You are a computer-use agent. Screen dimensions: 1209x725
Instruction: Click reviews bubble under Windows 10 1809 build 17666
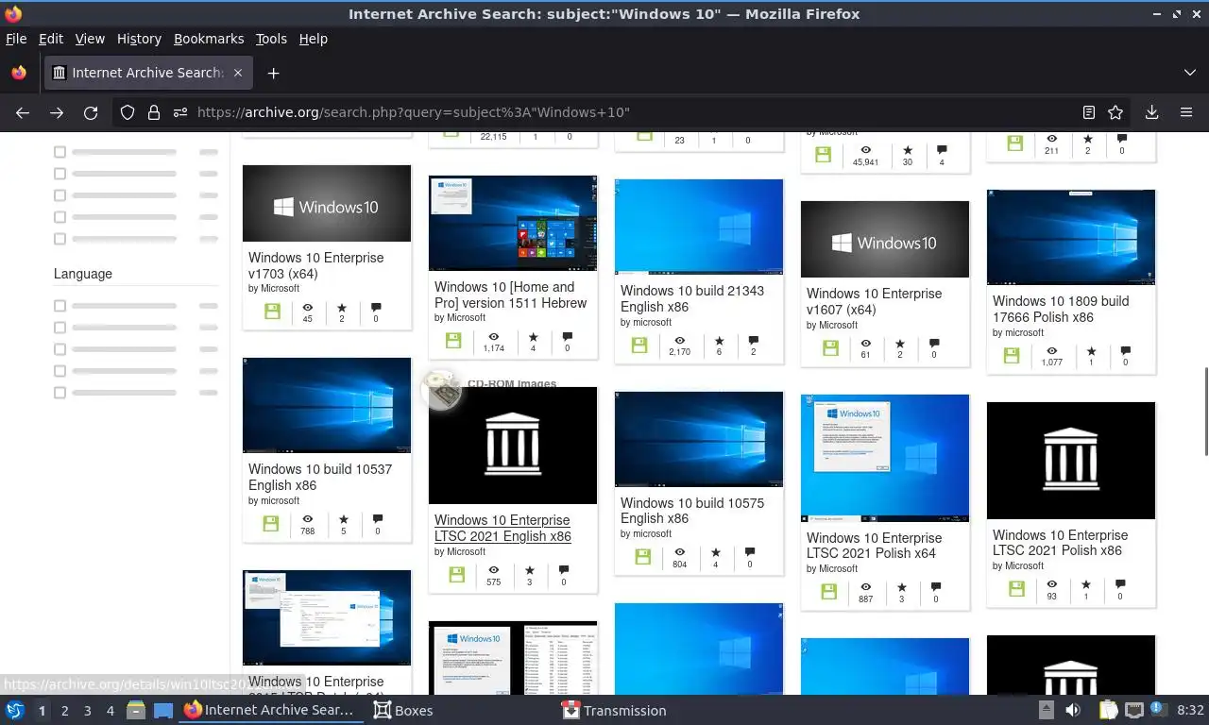pyautogui.click(x=1125, y=350)
